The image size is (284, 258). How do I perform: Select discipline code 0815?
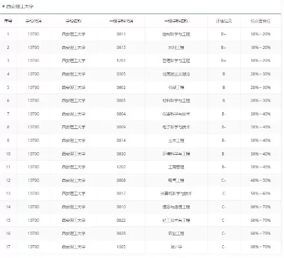coord(121,47)
